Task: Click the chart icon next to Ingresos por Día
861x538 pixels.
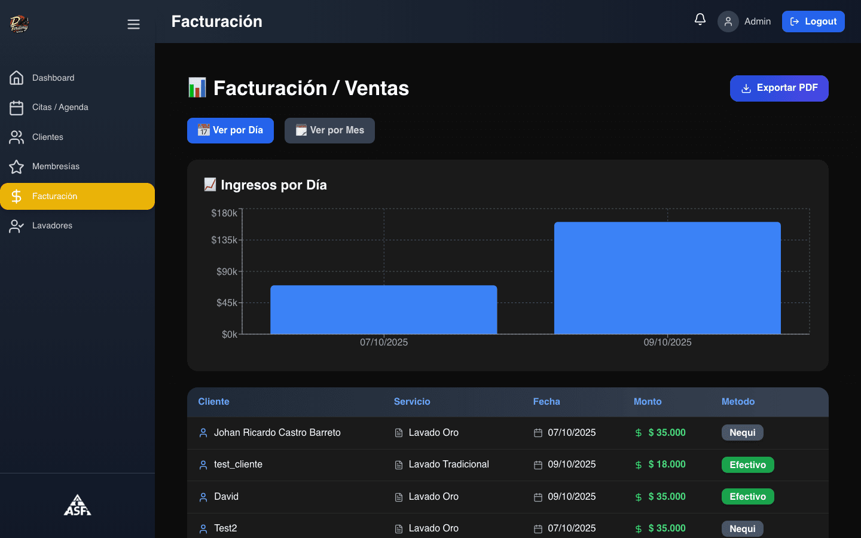Action: [210, 184]
